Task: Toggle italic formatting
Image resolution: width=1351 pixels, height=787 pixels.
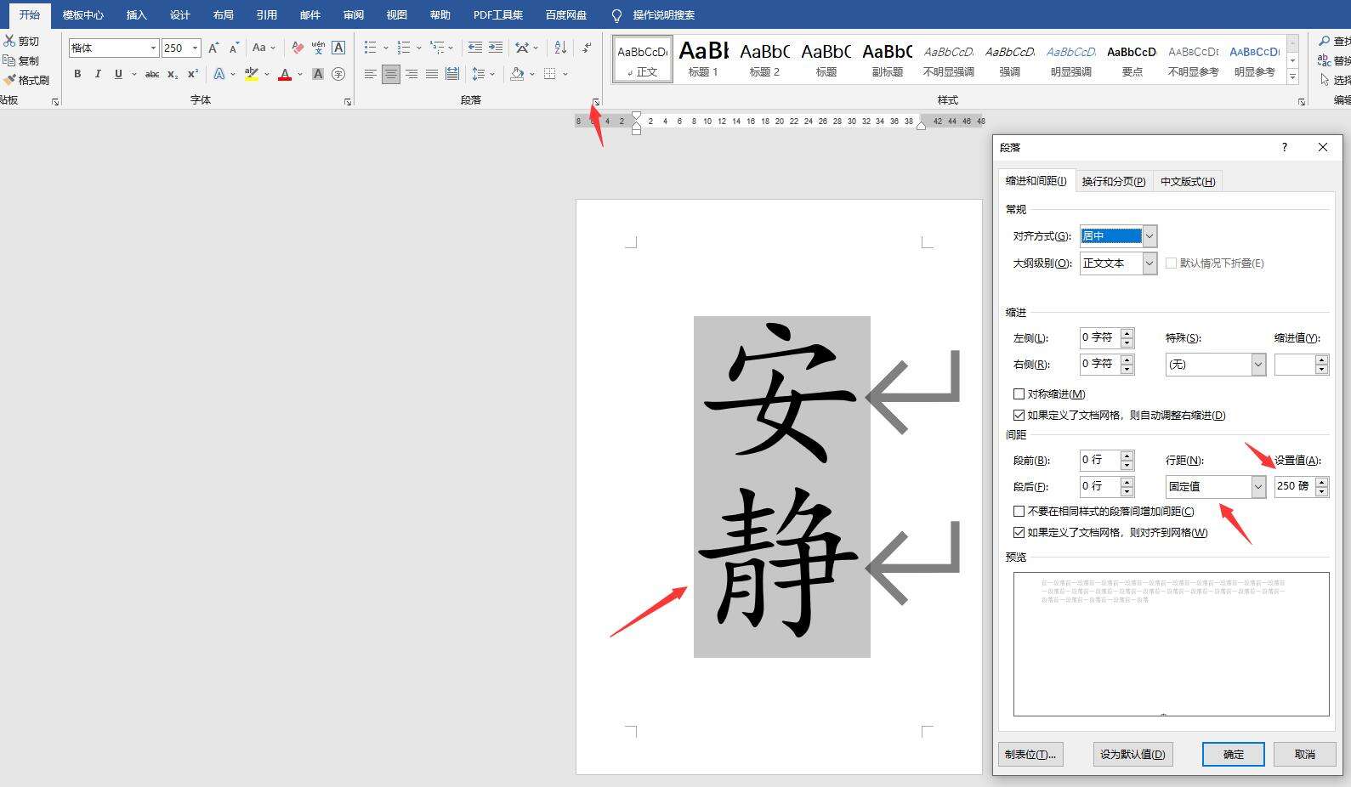Action: coord(98,74)
